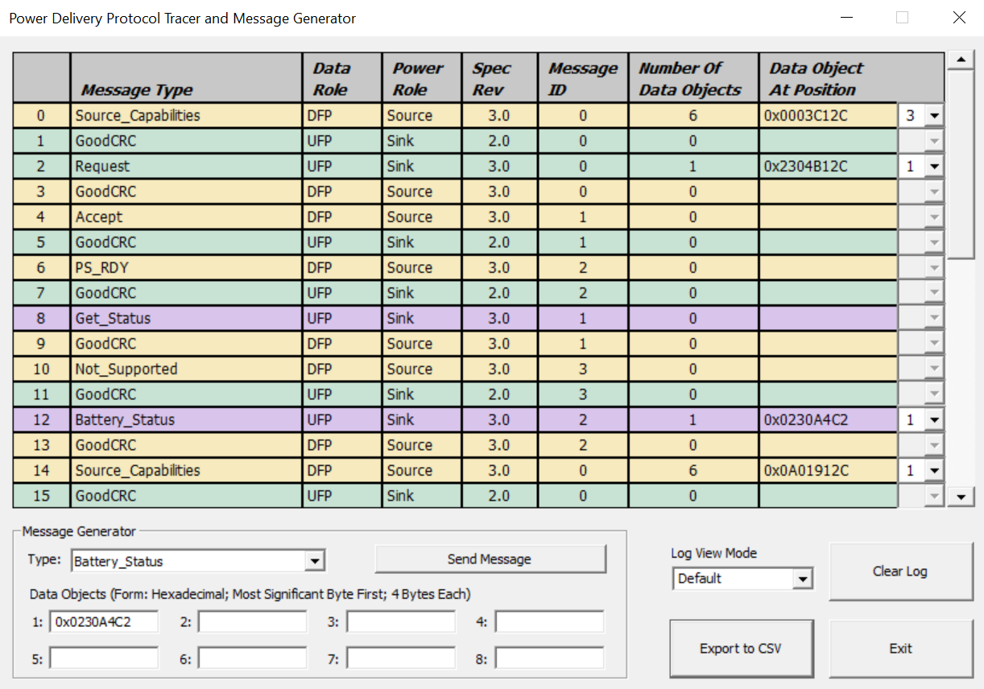Open data object position dropdown for Request row
Viewport: 984px width, 689px height.
[934, 166]
